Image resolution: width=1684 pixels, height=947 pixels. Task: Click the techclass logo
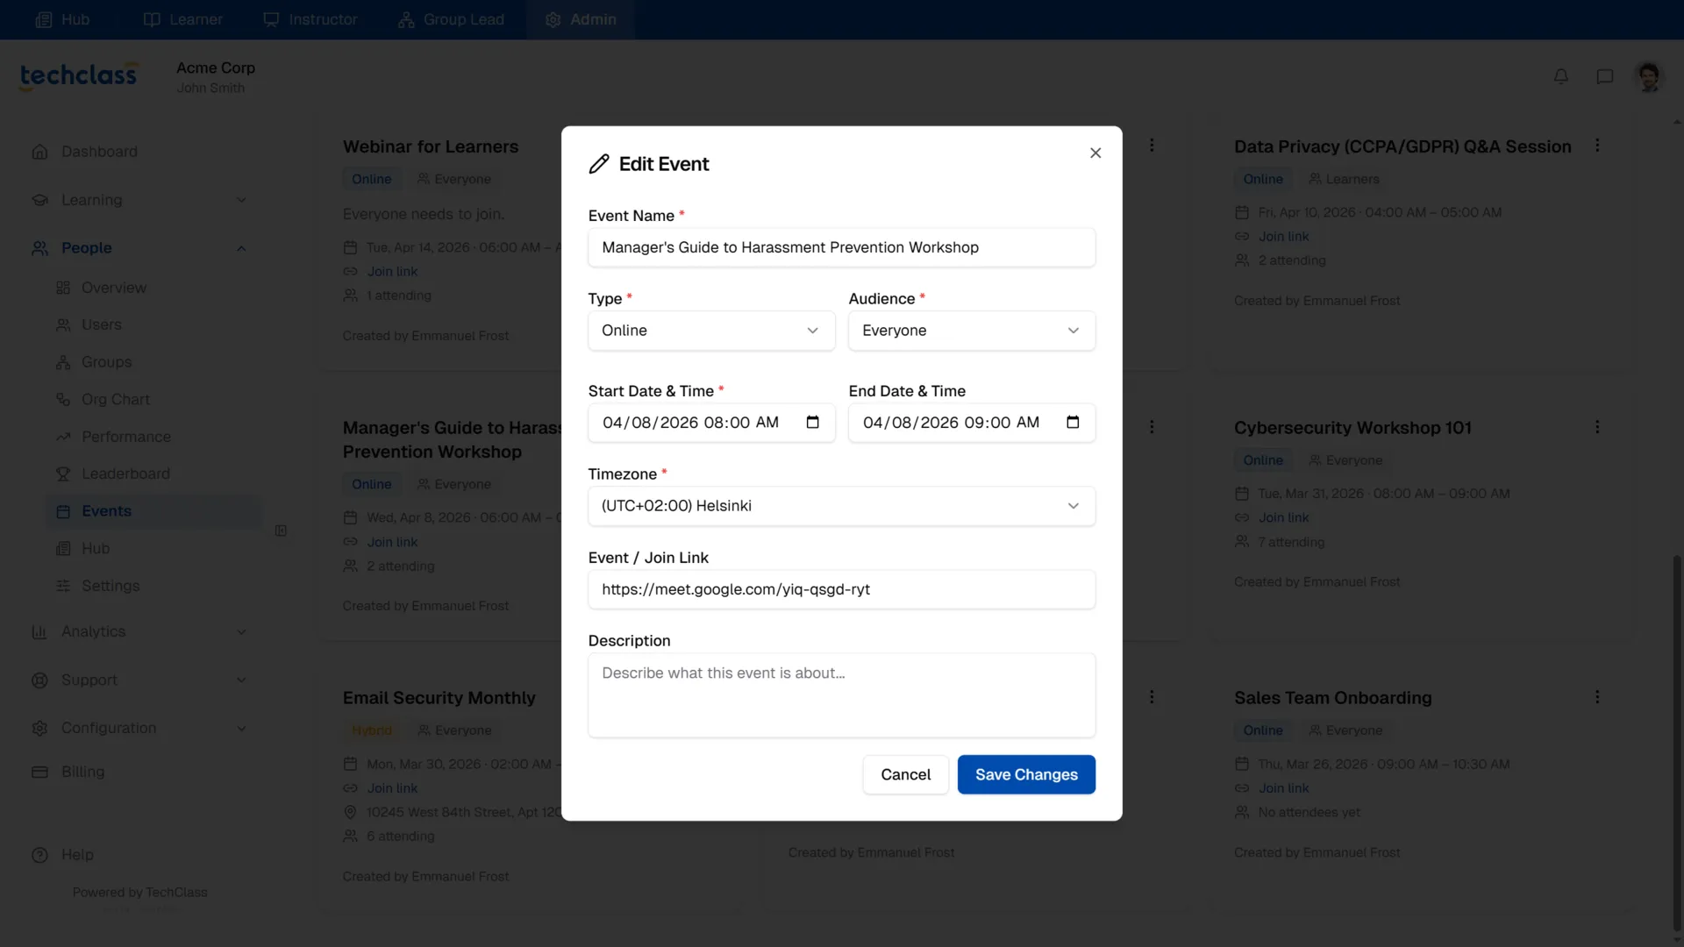79,76
